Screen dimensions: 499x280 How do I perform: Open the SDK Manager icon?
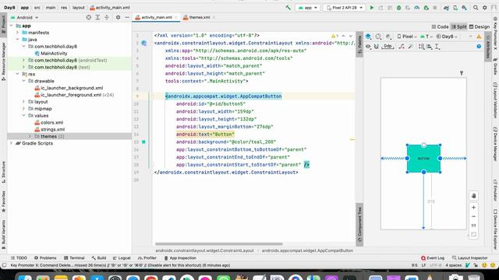(x=465, y=8)
